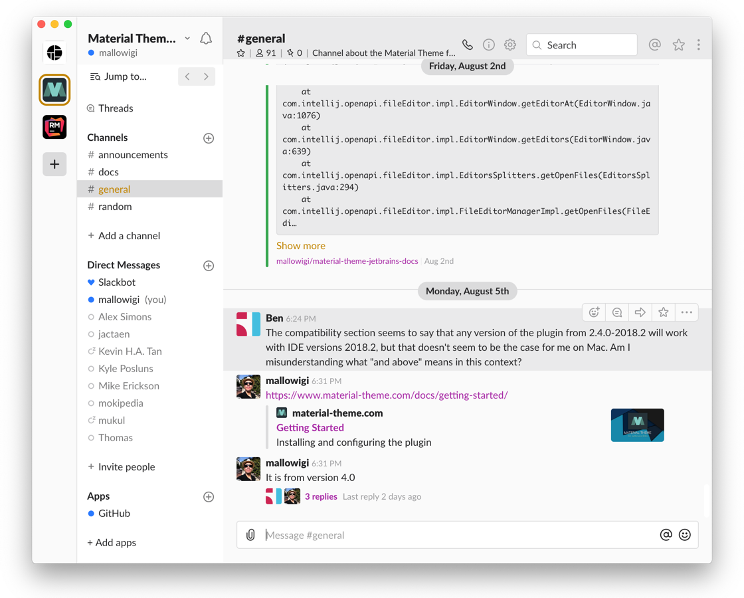Viewport: 744px width, 598px height.
Task: Attach a file with paperclip icon
Action: point(250,535)
